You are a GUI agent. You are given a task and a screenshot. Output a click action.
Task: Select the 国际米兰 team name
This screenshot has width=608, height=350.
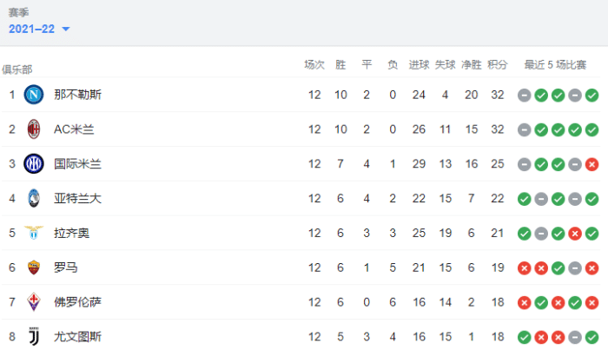point(77,163)
